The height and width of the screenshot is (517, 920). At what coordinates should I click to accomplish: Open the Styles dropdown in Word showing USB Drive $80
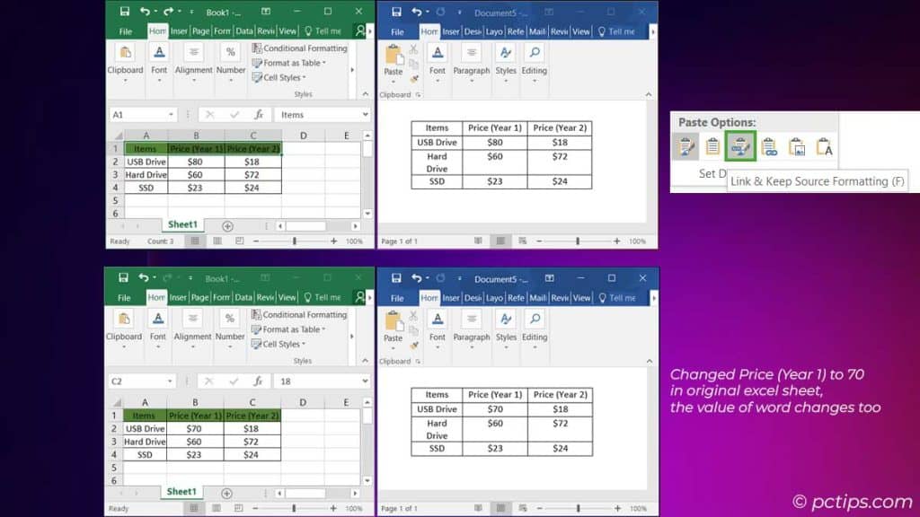(x=506, y=57)
